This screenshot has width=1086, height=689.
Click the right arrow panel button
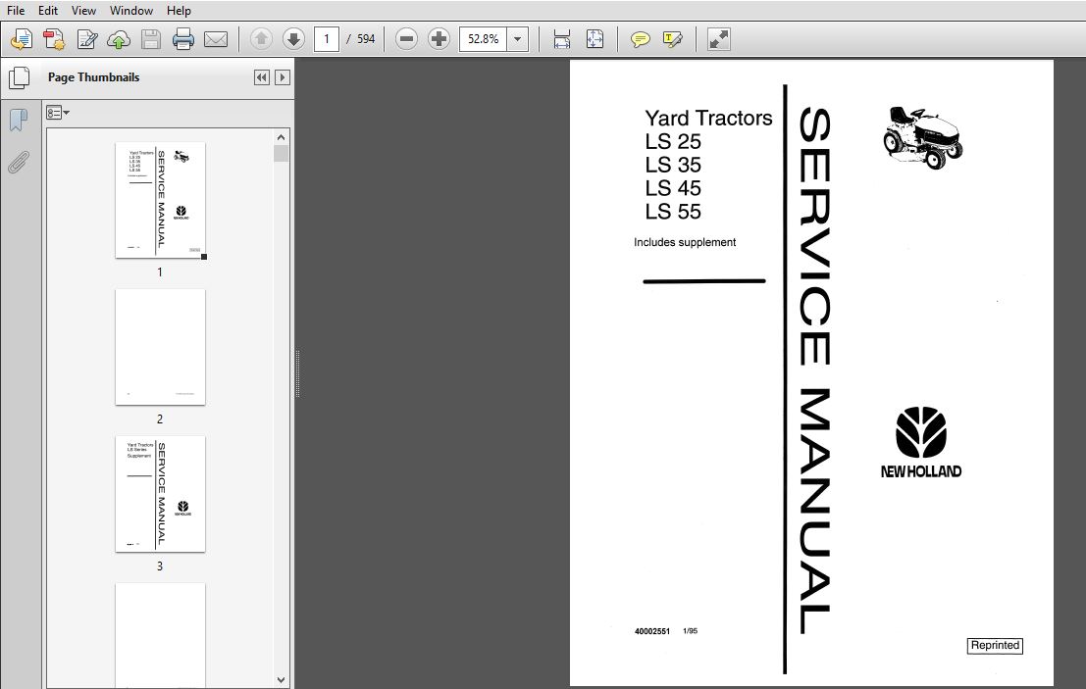pyautogui.click(x=282, y=77)
